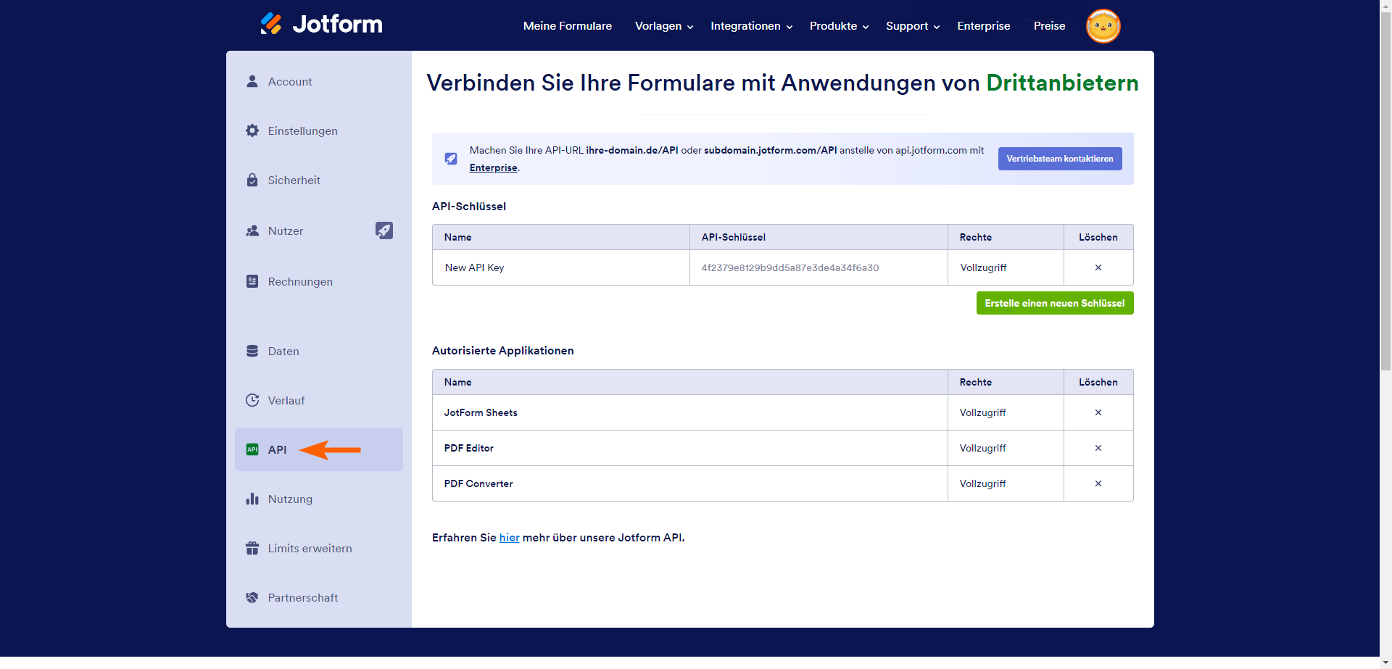The image size is (1392, 669).
Task: Open the Verlauf tab
Action: pyautogui.click(x=319, y=400)
